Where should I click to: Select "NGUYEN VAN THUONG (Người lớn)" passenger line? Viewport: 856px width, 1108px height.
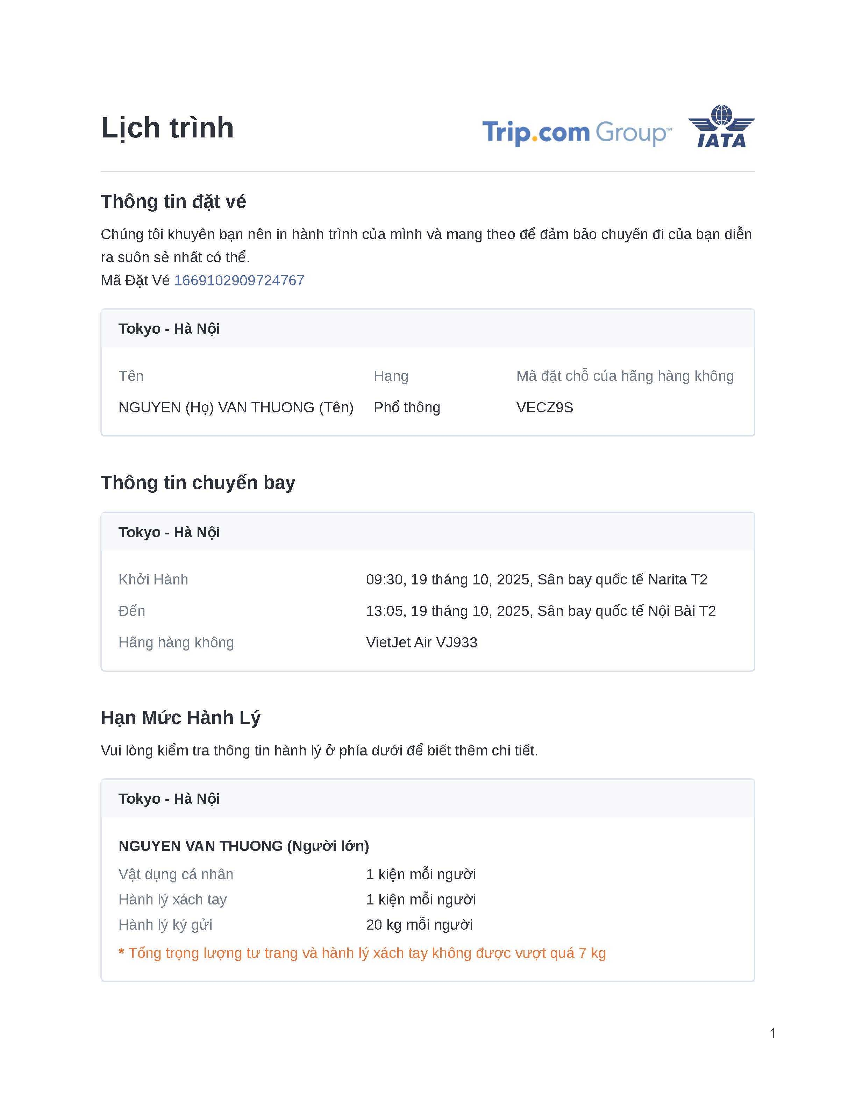point(243,846)
